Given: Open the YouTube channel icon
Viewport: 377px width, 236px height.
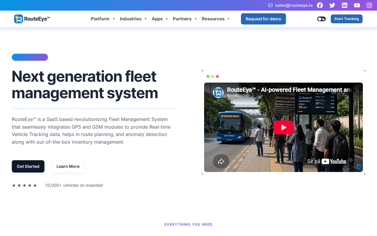Looking at the screenshot, I should (x=357, y=5).
